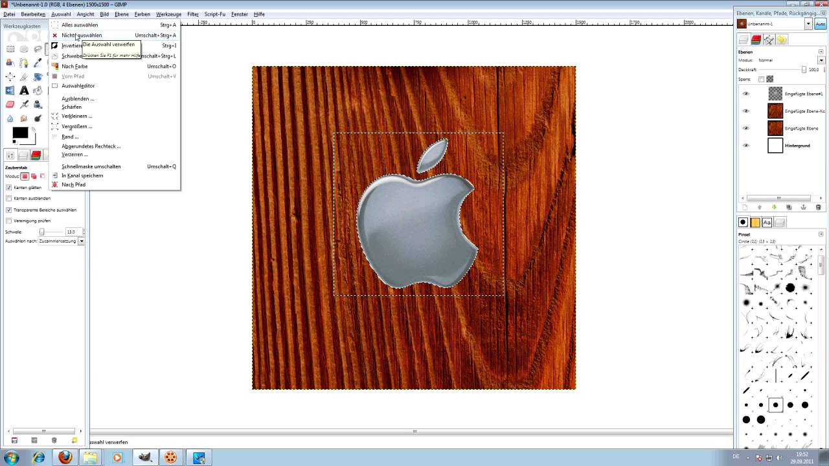Switch to the Fonts Aa tab

click(x=767, y=222)
